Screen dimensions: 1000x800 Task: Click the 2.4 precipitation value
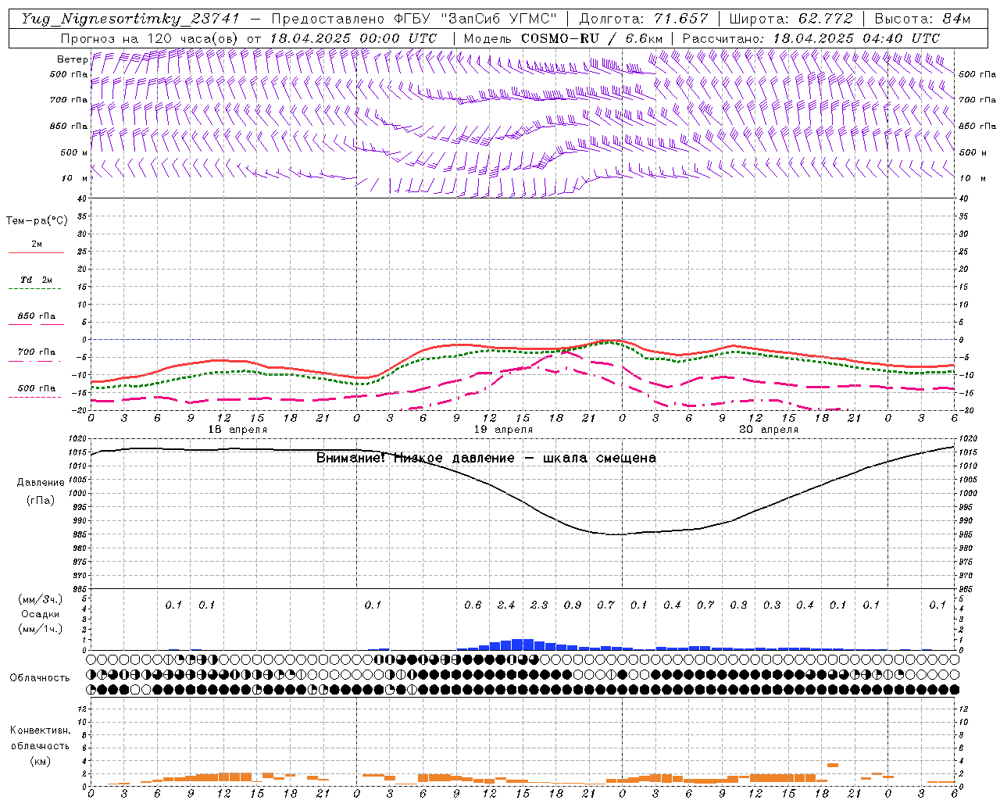click(506, 605)
